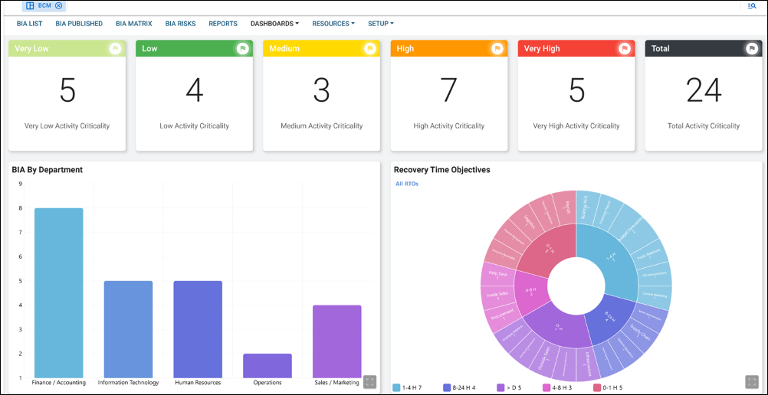Click the flag icon on Total card
The width and height of the screenshot is (768, 395).
pyautogui.click(x=751, y=48)
